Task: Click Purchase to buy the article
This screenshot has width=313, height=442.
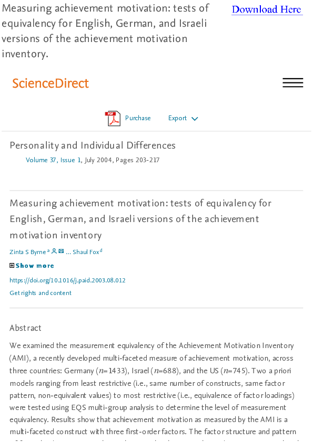Action: tap(138, 118)
